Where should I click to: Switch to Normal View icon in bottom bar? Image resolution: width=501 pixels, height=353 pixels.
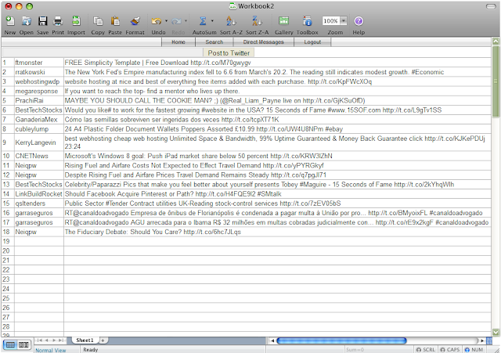pos(10,345)
